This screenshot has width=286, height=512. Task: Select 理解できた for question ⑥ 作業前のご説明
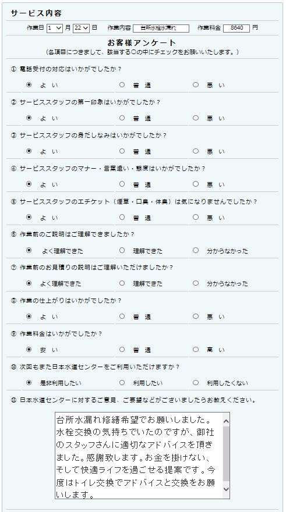(x=122, y=250)
